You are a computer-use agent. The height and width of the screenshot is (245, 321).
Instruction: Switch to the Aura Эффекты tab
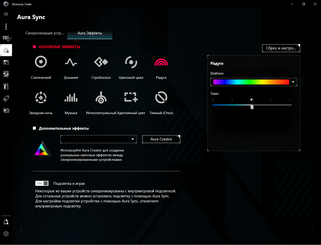click(x=90, y=33)
